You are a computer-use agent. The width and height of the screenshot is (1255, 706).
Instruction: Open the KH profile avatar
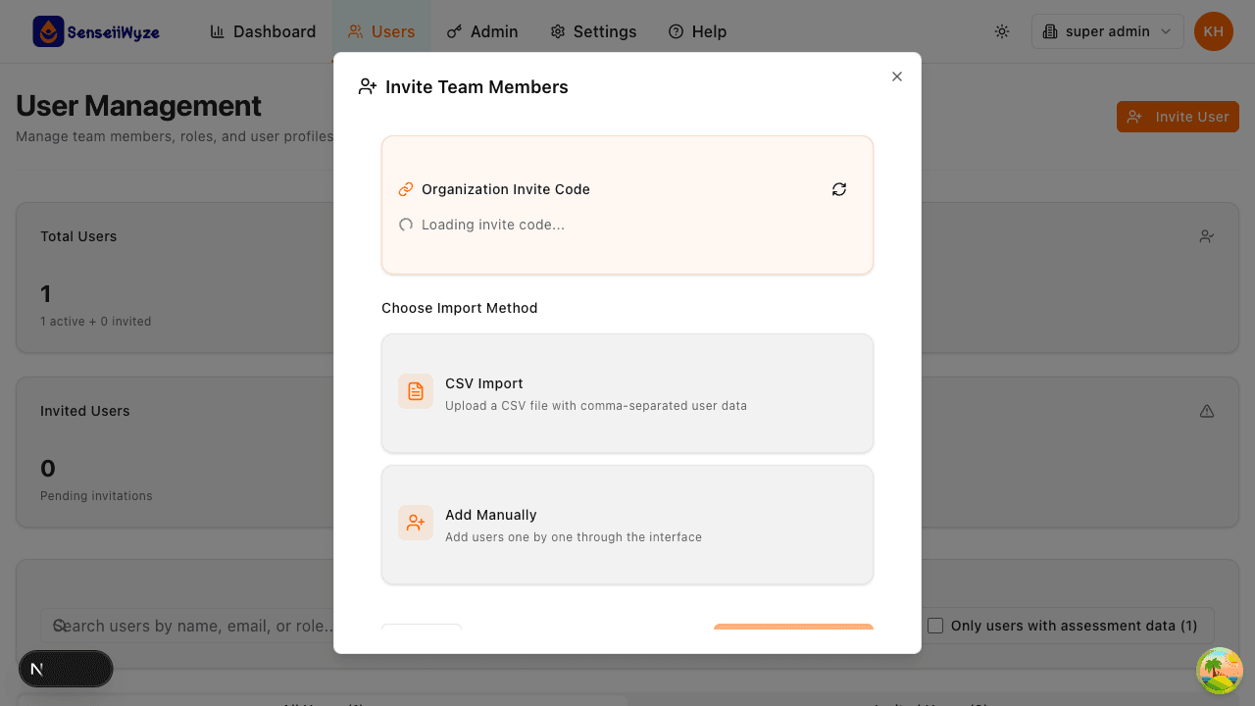1213,31
